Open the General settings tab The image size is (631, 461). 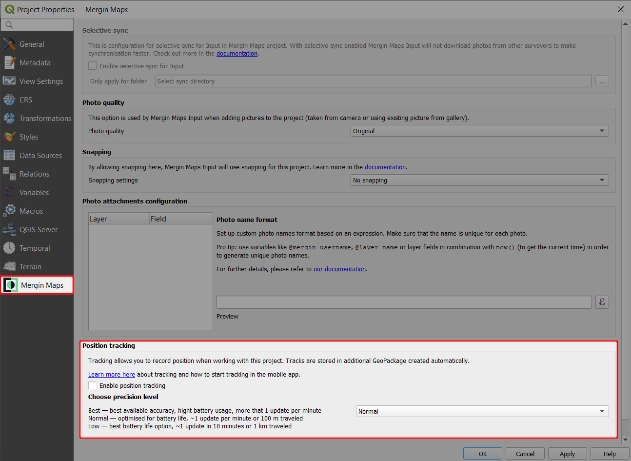[32, 44]
